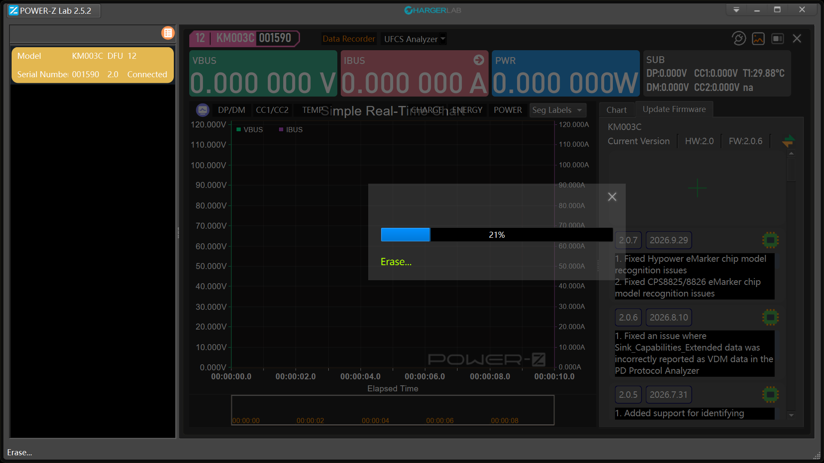
Task: Click the IBUS legend color swatch
Action: coord(281,130)
